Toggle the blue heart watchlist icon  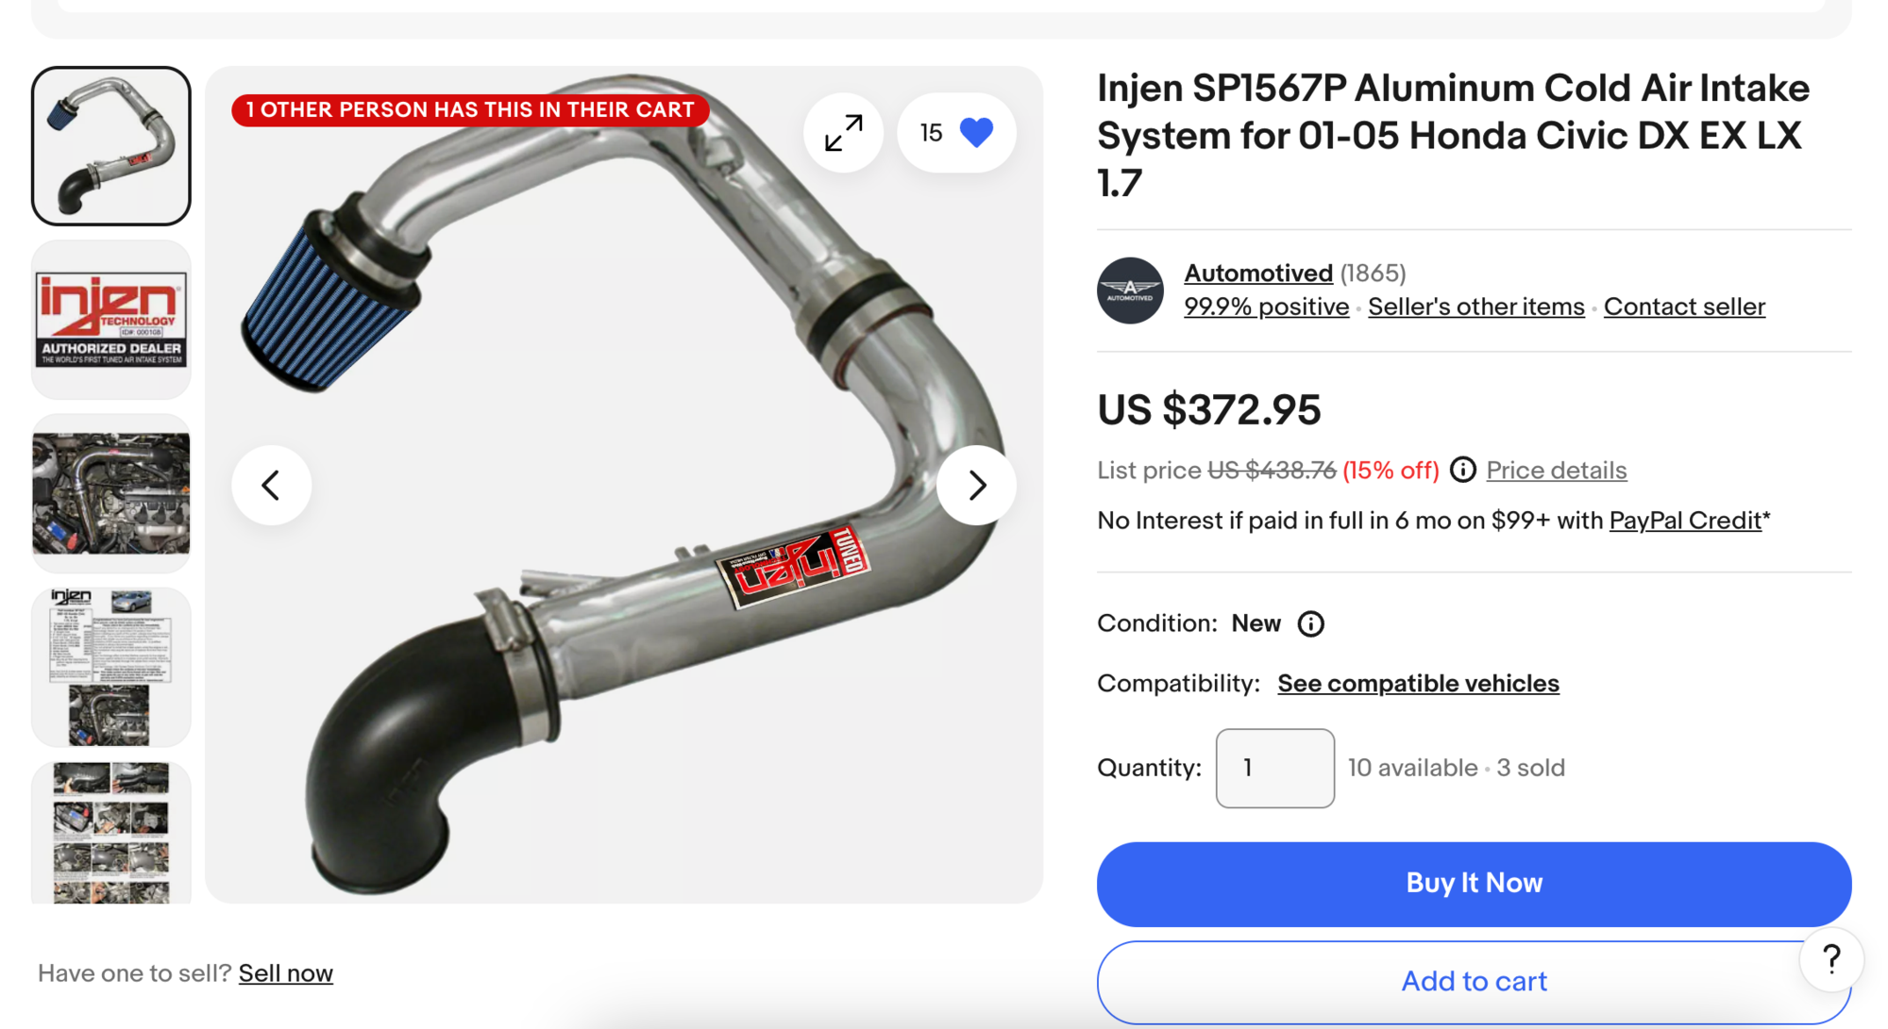point(976,132)
